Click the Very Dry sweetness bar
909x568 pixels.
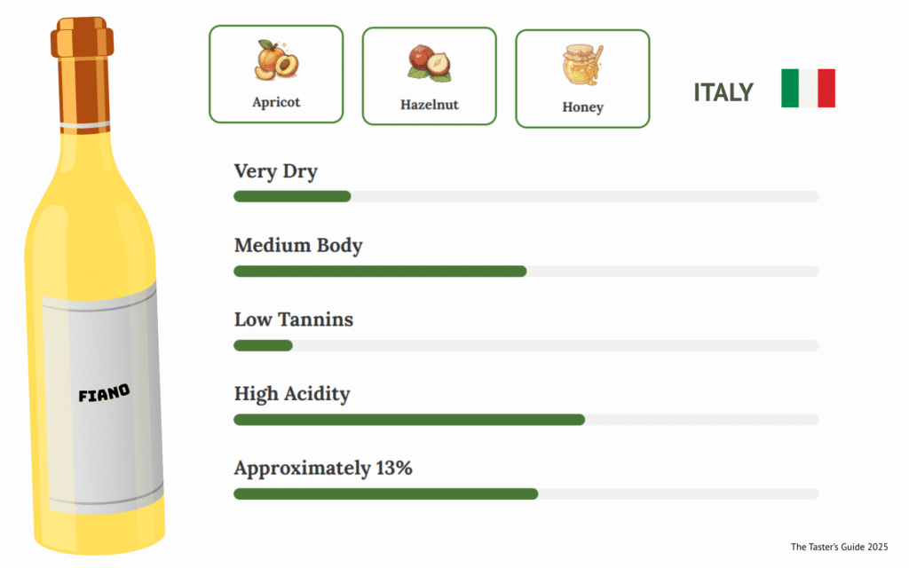526,196
